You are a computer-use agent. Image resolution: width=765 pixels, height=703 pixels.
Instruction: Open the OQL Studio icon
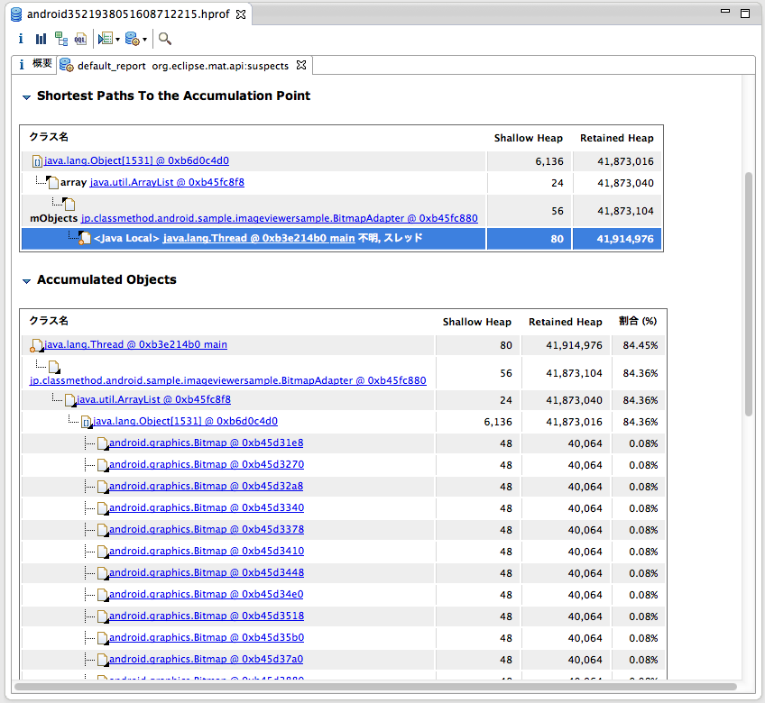point(80,39)
